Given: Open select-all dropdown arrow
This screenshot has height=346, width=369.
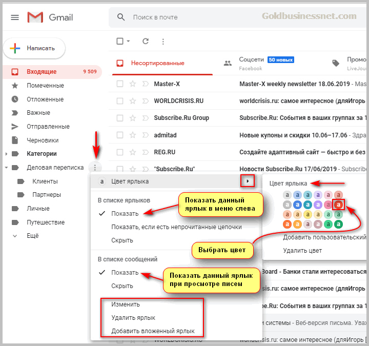Looking at the screenshot, I should click(128, 41).
